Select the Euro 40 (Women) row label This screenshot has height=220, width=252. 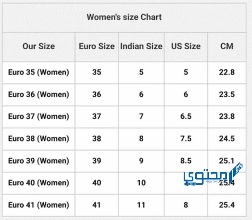(39, 183)
